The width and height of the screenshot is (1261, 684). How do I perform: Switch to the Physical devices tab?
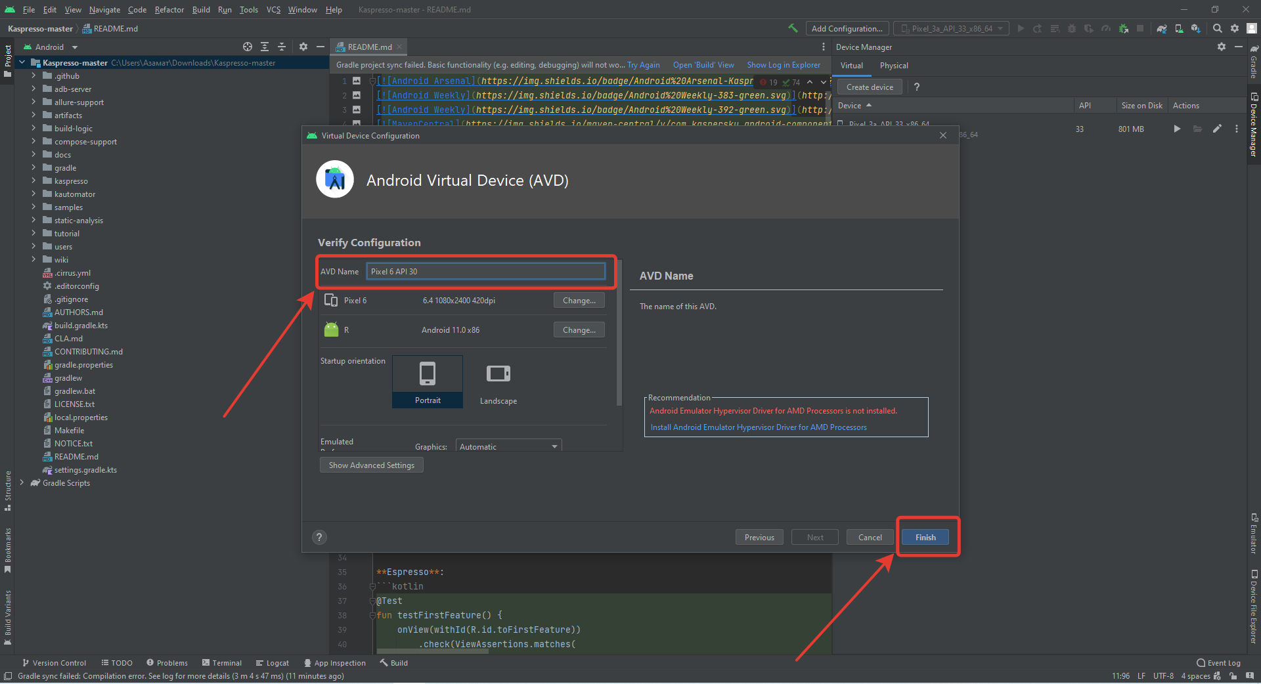tap(894, 66)
